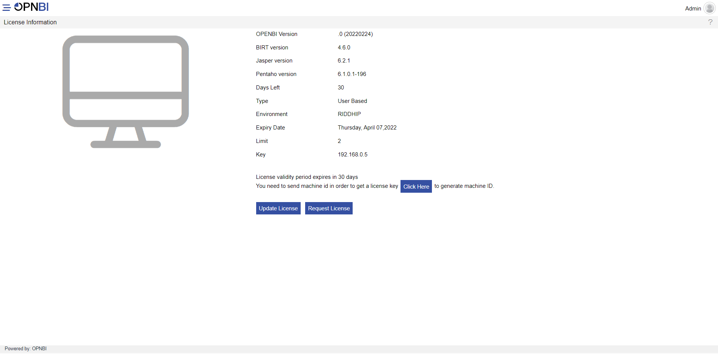
Task: Click the Update License button
Action: [278, 208]
